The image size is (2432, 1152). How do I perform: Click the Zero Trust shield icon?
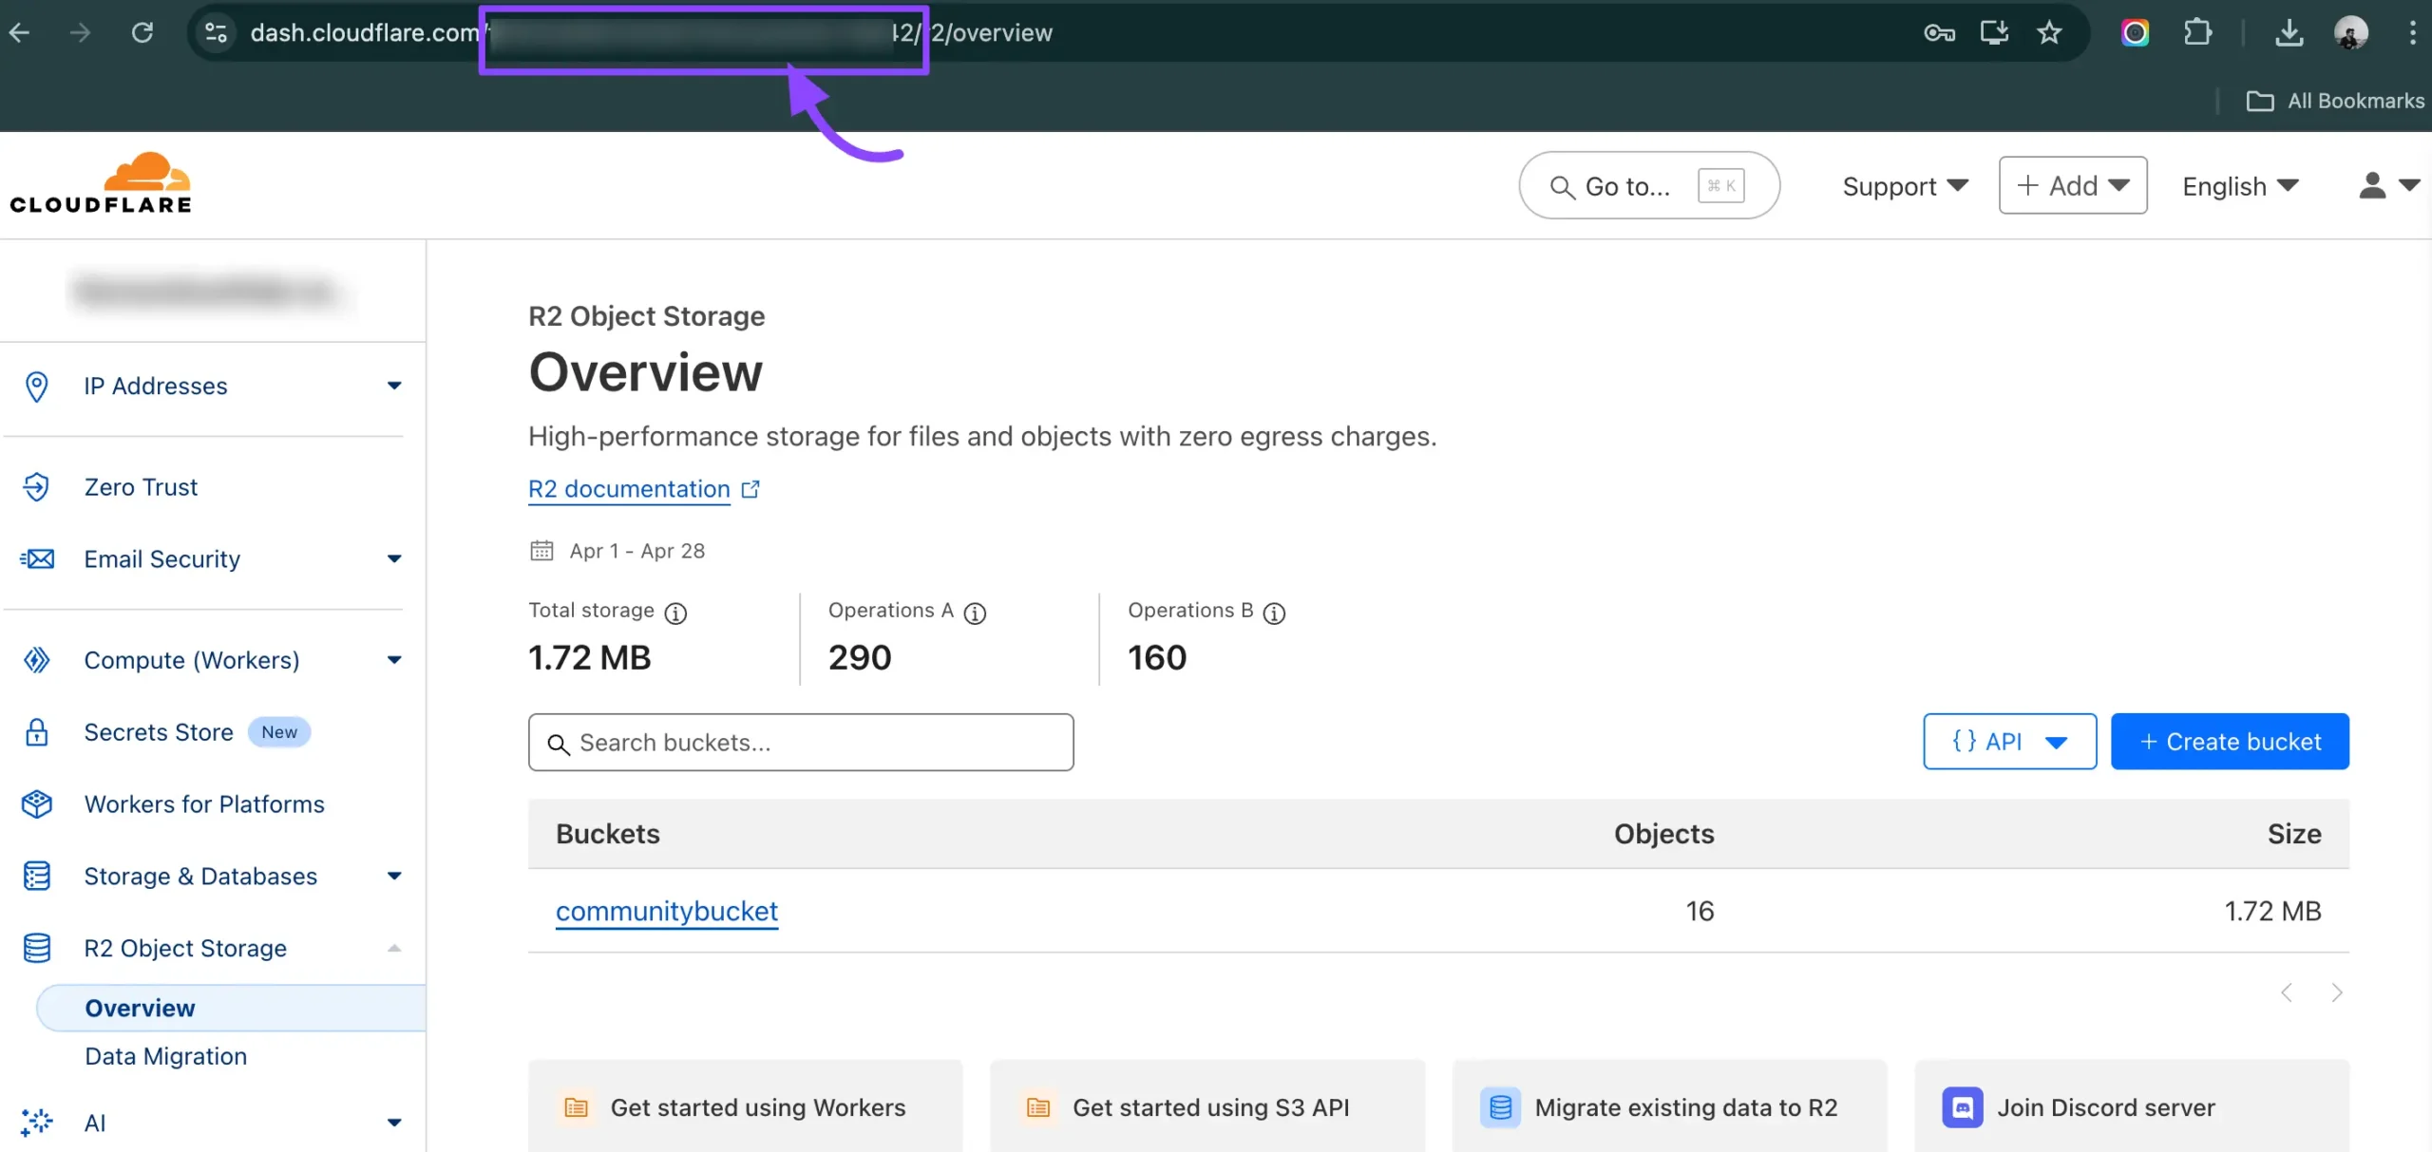point(36,487)
